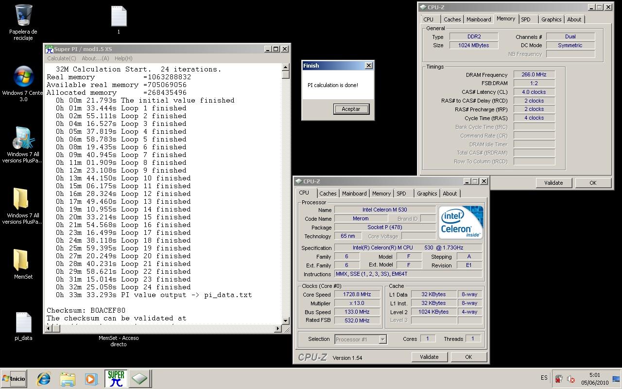
Task: Switch to Caches tab in lower CPU-Z
Action: point(328,194)
